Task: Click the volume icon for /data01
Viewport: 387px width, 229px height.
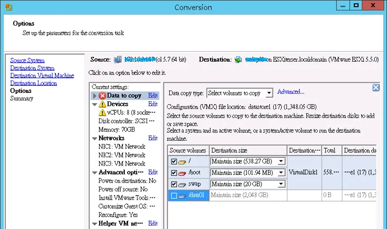Action: click(182, 196)
